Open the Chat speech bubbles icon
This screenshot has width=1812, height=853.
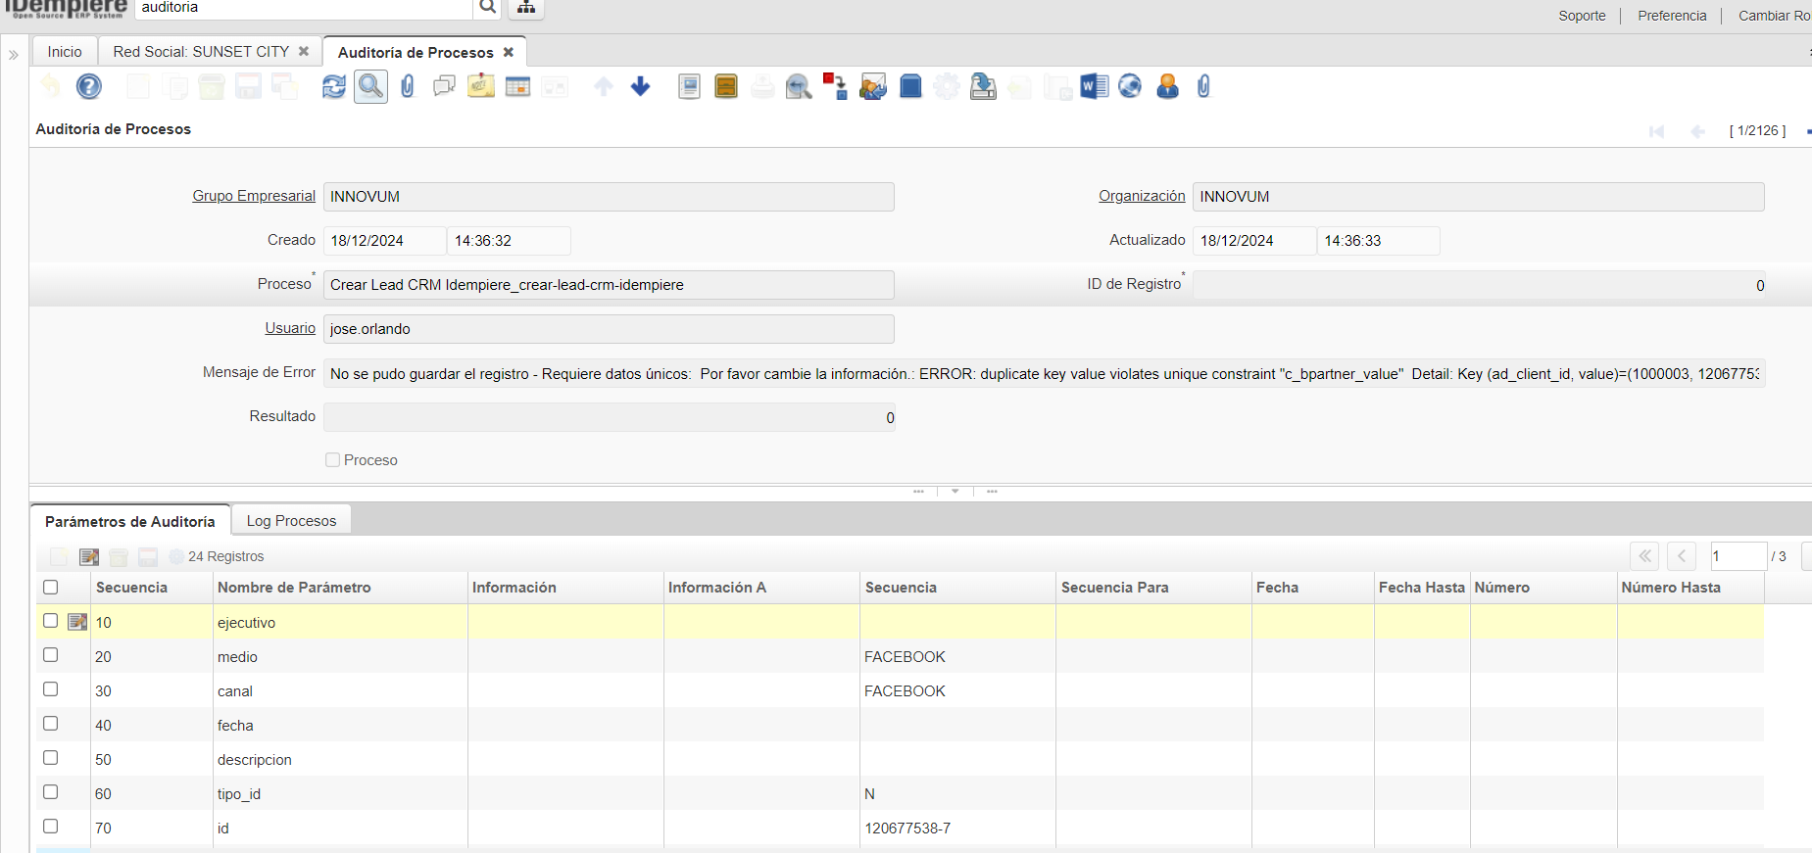(444, 87)
